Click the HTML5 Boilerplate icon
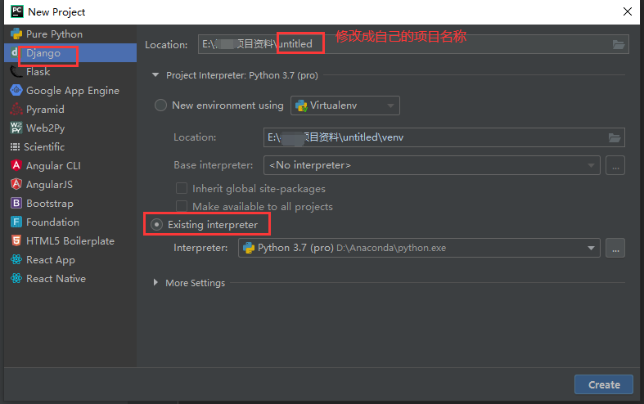644x404 pixels. tap(16, 241)
